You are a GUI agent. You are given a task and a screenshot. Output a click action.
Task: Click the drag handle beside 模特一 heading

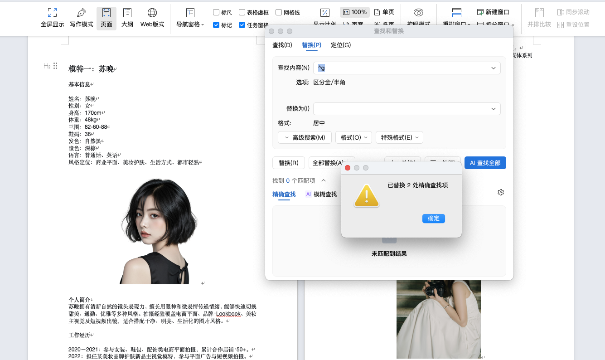coord(55,66)
